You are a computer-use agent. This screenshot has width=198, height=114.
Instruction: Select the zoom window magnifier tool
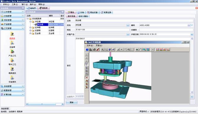tap(144, 49)
